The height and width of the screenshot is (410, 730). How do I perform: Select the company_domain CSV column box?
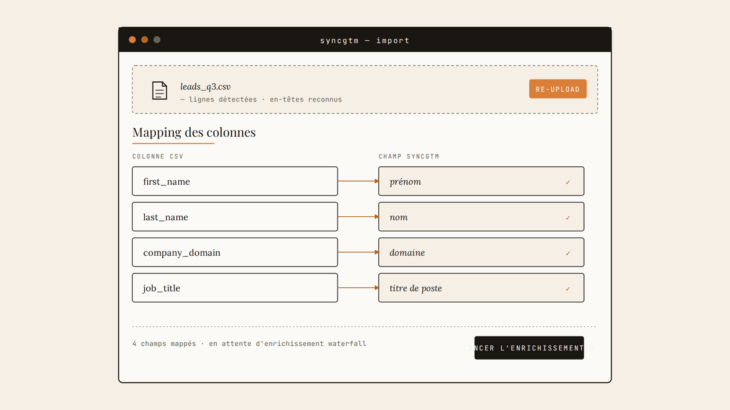235,252
